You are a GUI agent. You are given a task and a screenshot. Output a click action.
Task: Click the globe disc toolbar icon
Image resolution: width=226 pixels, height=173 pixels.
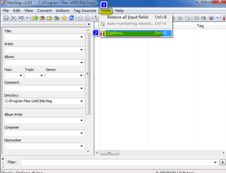click(203, 18)
